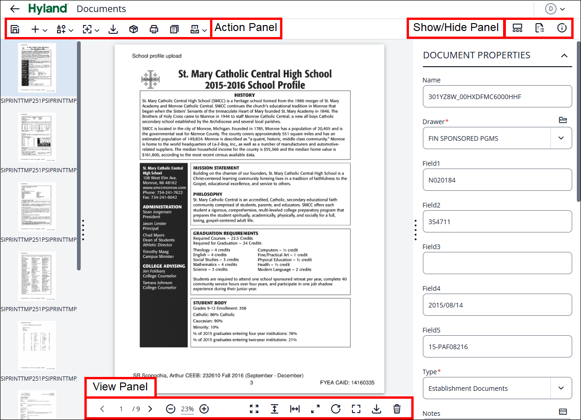Select the fifth page thumbnail
Screen dimensions: 581x420
[x=37, y=345]
